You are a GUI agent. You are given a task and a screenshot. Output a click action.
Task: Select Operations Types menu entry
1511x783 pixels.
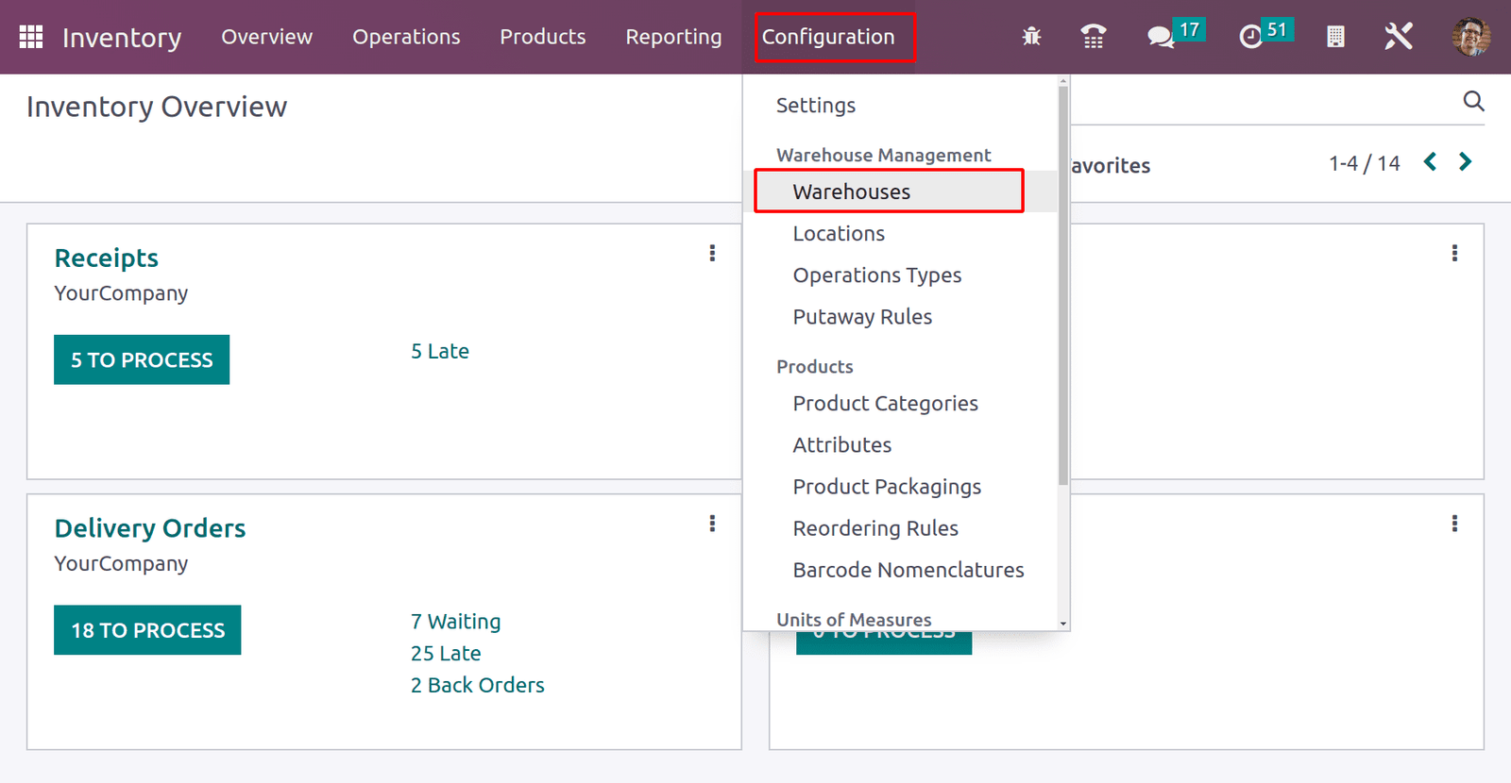(877, 275)
